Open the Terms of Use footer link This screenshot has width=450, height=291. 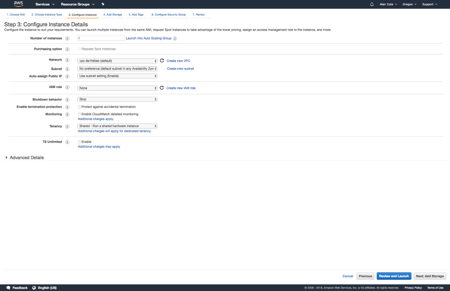(435, 288)
